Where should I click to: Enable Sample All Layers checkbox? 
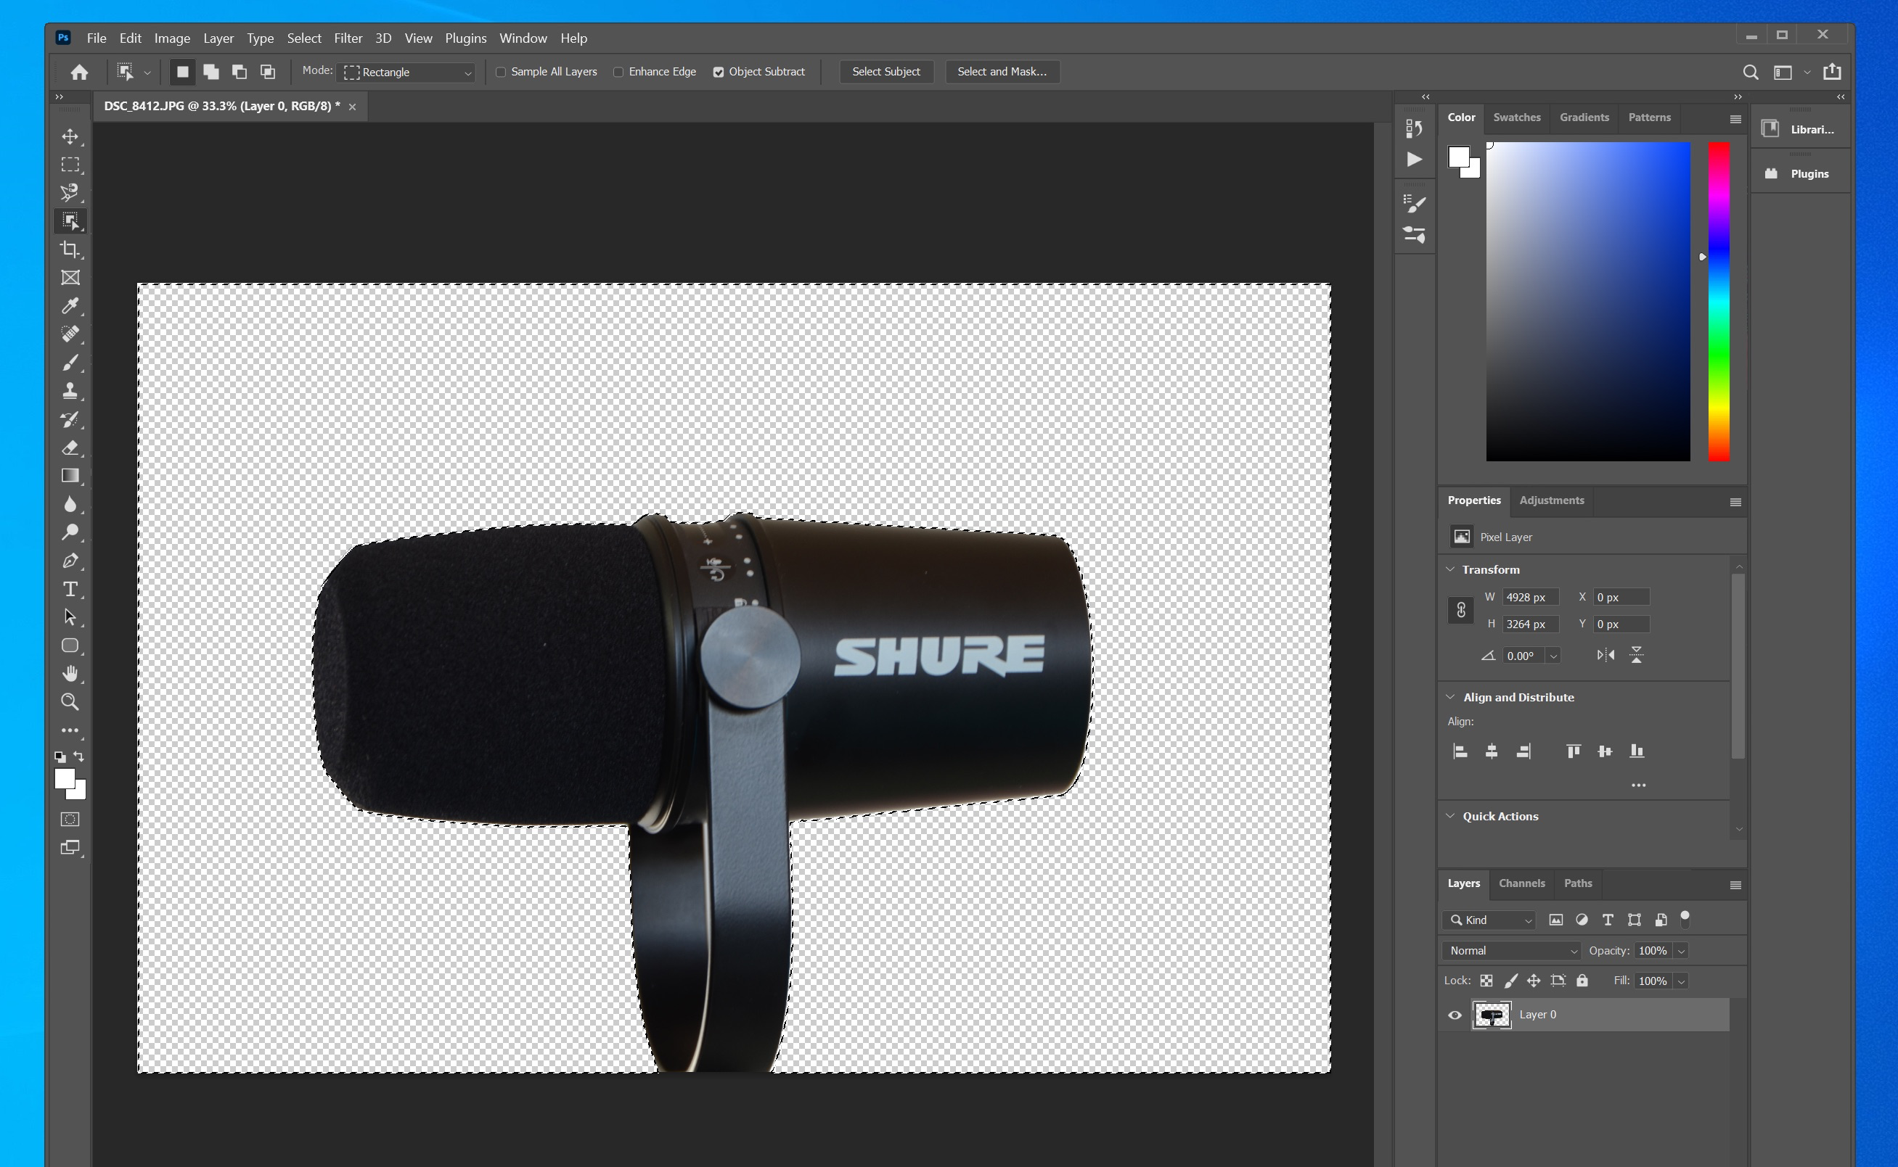[x=500, y=72]
